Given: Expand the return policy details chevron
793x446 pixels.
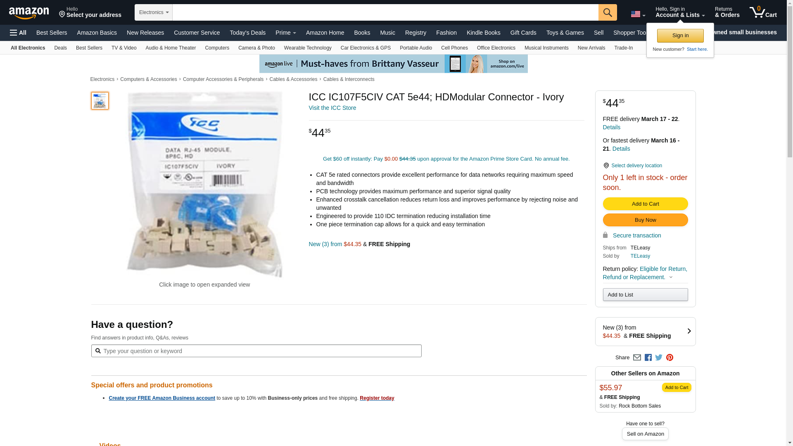Looking at the screenshot, I should click(x=671, y=278).
